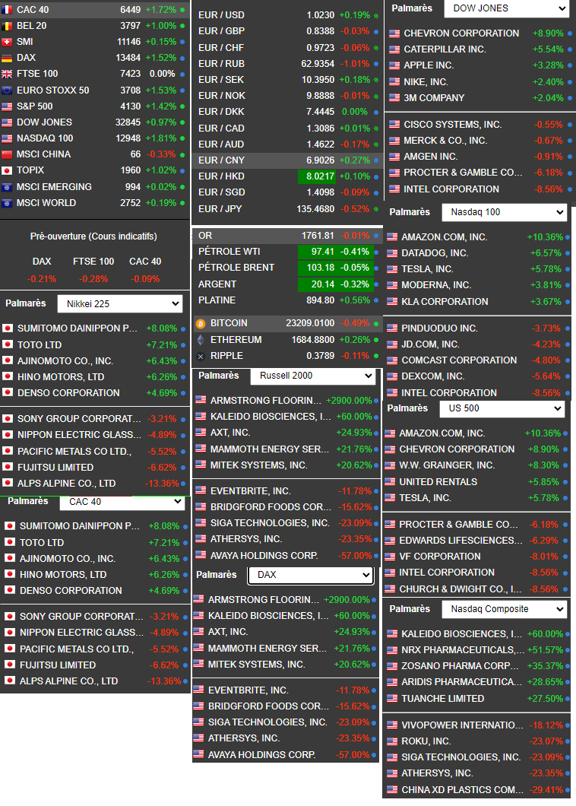The image size is (576, 806).
Task: Open the Nasdaq 100 Palmarès dropdown
Action: click(x=504, y=212)
